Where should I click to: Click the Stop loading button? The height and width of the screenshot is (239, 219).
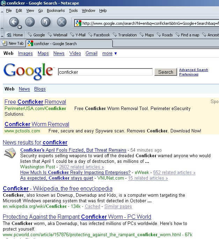(61, 22)
